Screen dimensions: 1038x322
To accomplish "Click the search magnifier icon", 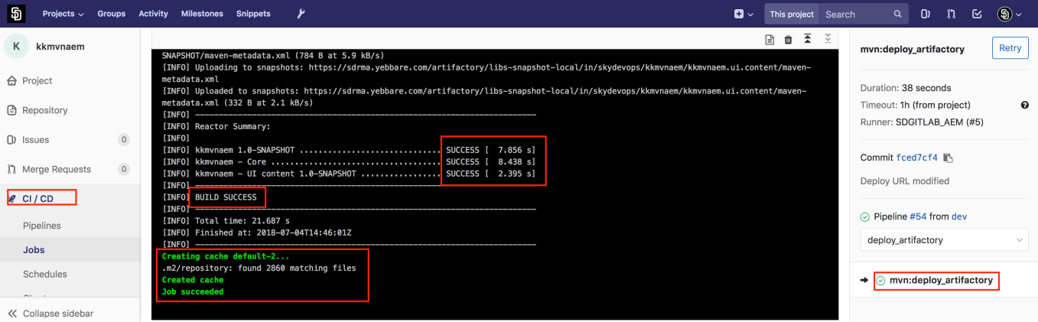I will 898,14.
